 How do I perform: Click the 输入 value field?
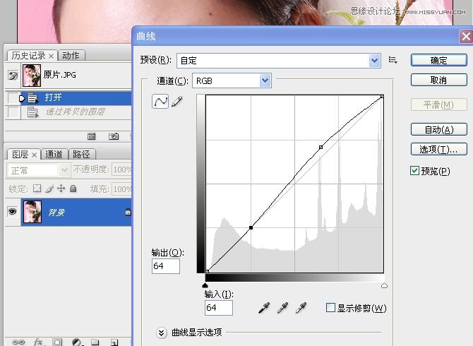click(x=218, y=308)
